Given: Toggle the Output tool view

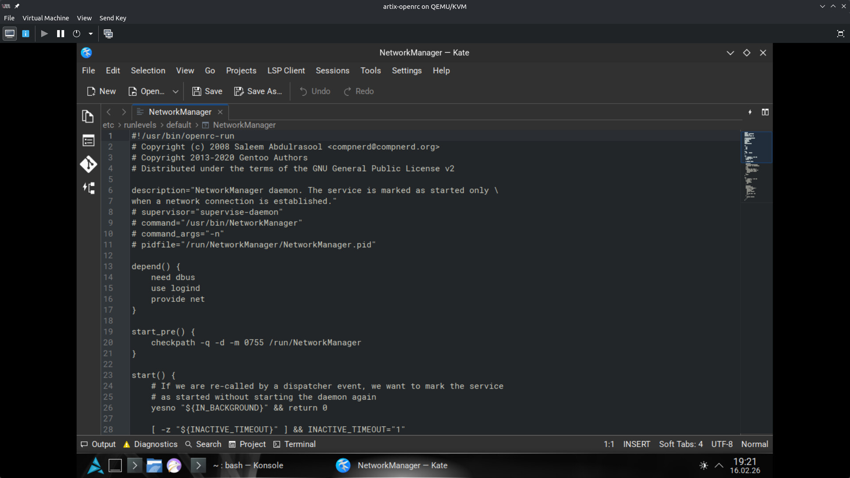Looking at the screenshot, I should (x=98, y=444).
